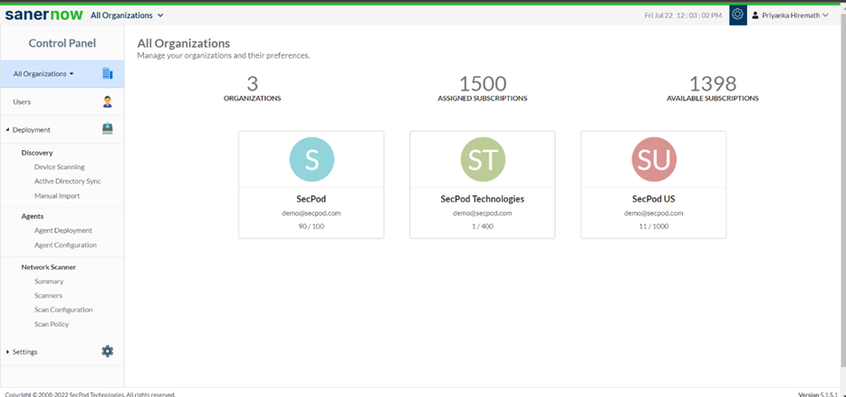This screenshot has width=846, height=397.
Task: Expand the All Organizations sidebar dropdown arrow
Action: (72, 74)
